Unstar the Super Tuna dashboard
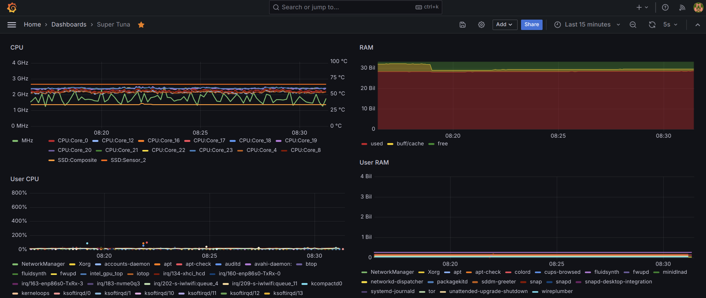 [141, 25]
